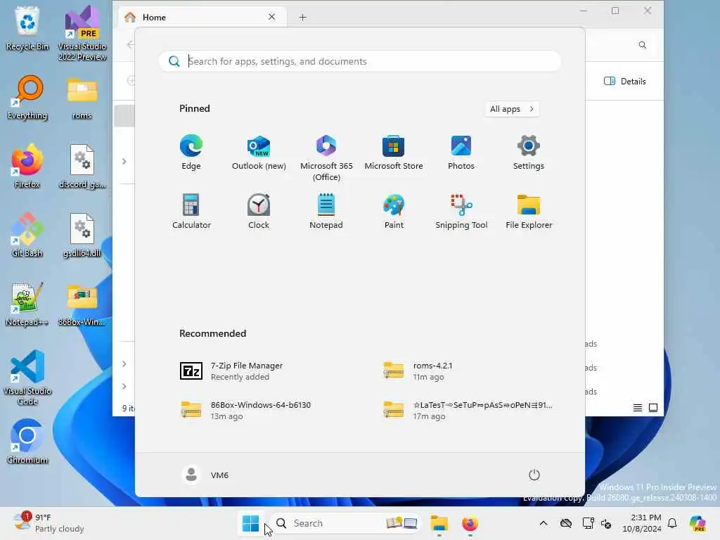Select Git Bash desktop shortcut
Screen dimensions: 720x540
point(27,235)
